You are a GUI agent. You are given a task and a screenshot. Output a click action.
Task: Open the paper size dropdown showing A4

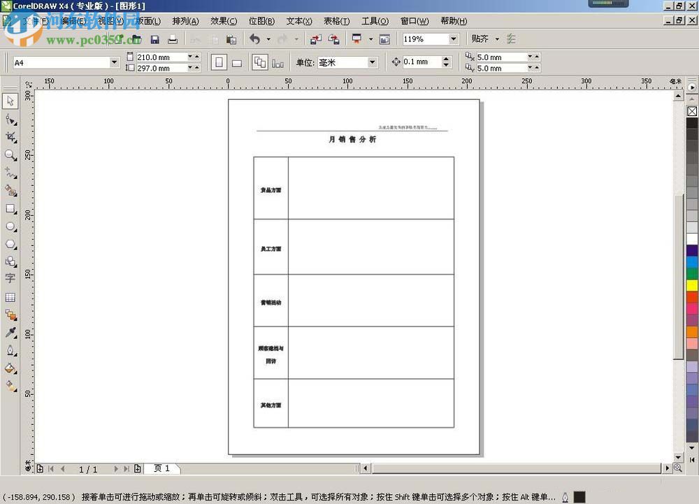(x=114, y=62)
